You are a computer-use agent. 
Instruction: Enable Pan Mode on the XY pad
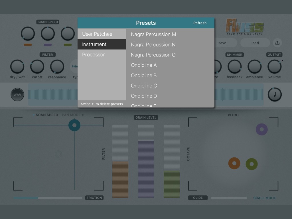[72, 115]
